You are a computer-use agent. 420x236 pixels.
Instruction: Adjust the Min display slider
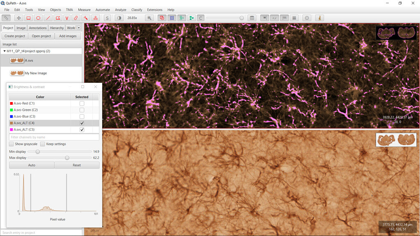[x=38, y=151]
